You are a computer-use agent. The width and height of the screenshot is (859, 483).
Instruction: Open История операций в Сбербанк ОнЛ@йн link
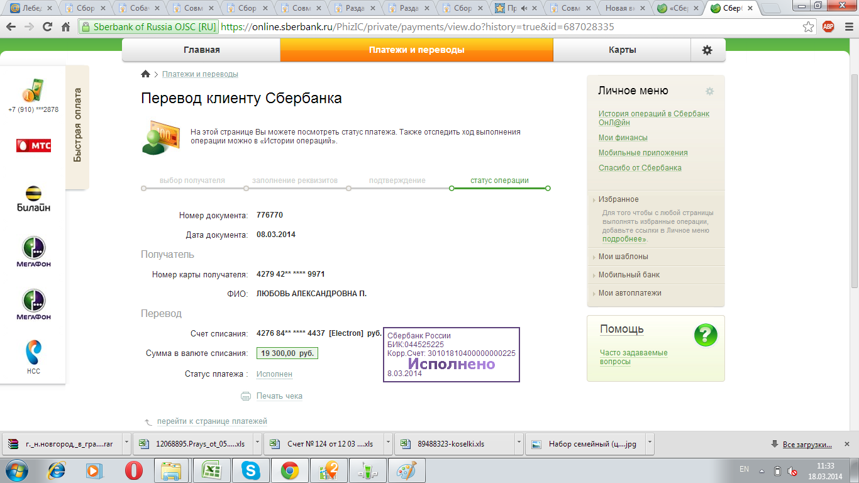click(x=654, y=118)
